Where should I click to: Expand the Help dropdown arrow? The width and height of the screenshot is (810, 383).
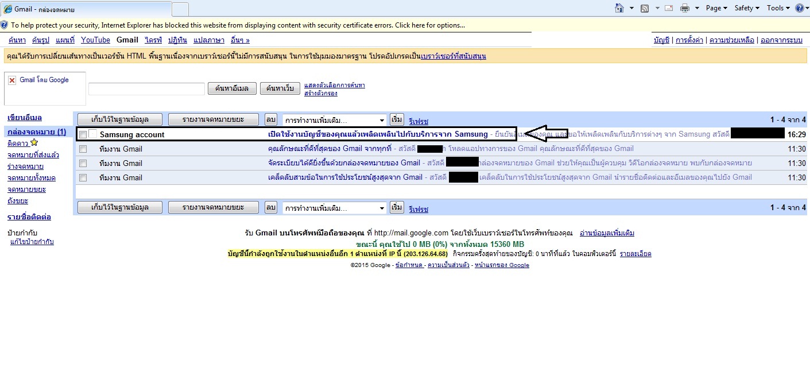pyautogui.click(x=806, y=8)
